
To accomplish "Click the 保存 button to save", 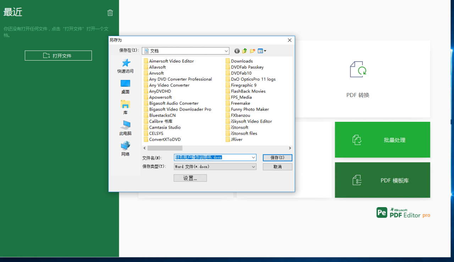I will click(x=277, y=158).
